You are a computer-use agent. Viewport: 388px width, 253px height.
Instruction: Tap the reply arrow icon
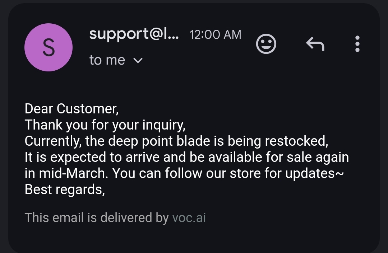(x=315, y=44)
